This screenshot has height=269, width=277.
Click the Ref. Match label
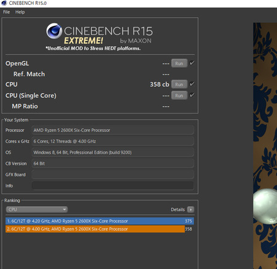pyautogui.click(x=29, y=74)
